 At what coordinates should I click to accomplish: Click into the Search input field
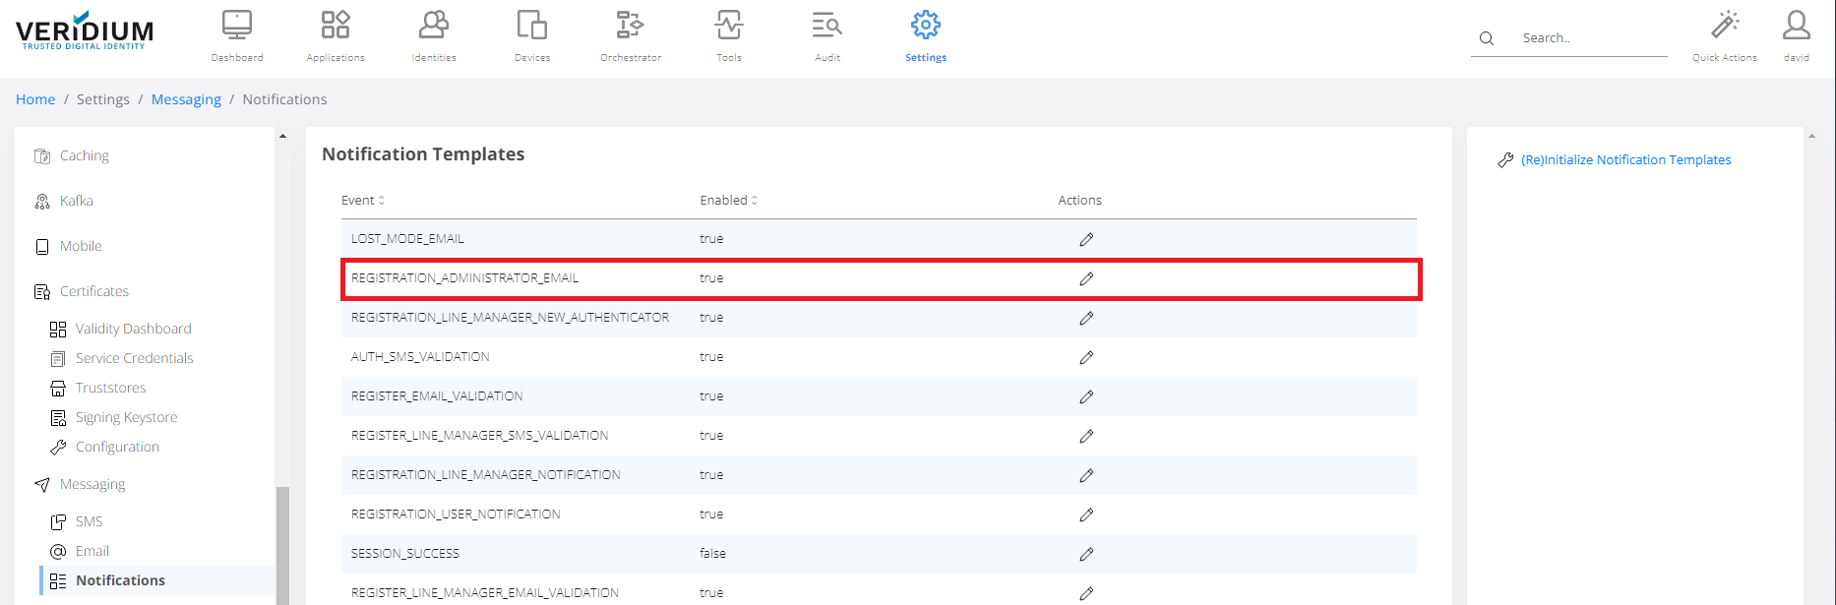click(x=1589, y=38)
